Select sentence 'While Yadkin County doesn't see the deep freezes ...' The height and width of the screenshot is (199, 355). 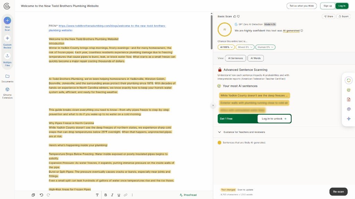[x=254, y=95]
